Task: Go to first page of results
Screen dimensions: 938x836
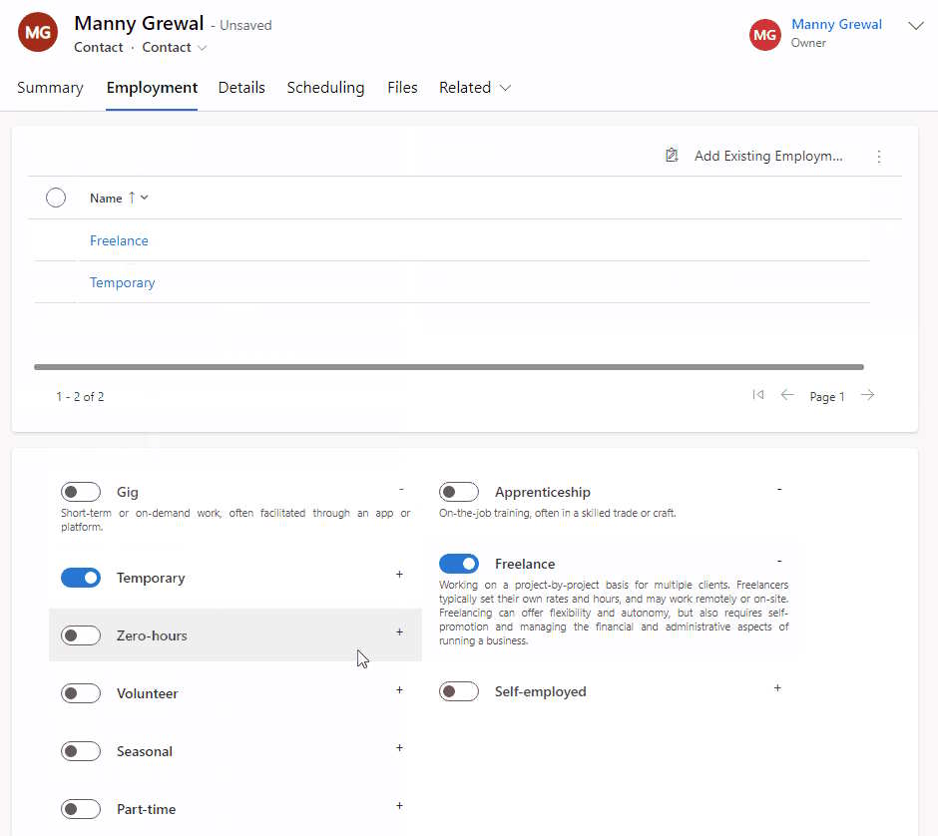Action: point(758,395)
